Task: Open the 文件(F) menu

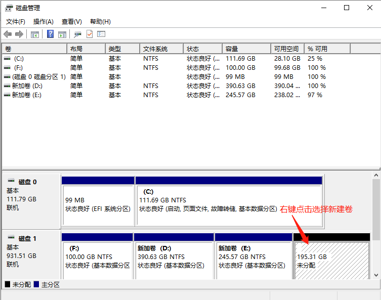Action: pyautogui.click(x=16, y=22)
